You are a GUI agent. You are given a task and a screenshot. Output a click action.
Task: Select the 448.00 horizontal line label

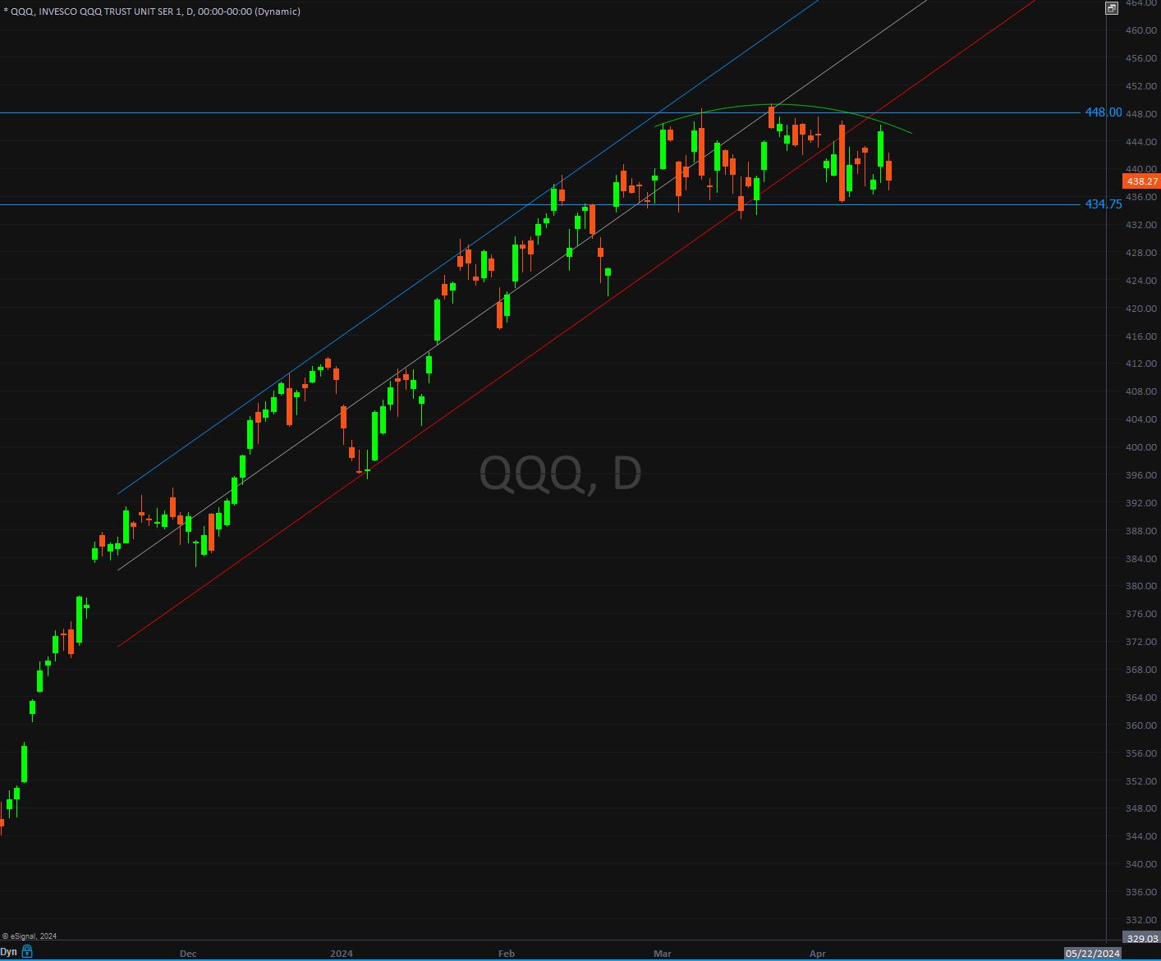[1103, 112]
